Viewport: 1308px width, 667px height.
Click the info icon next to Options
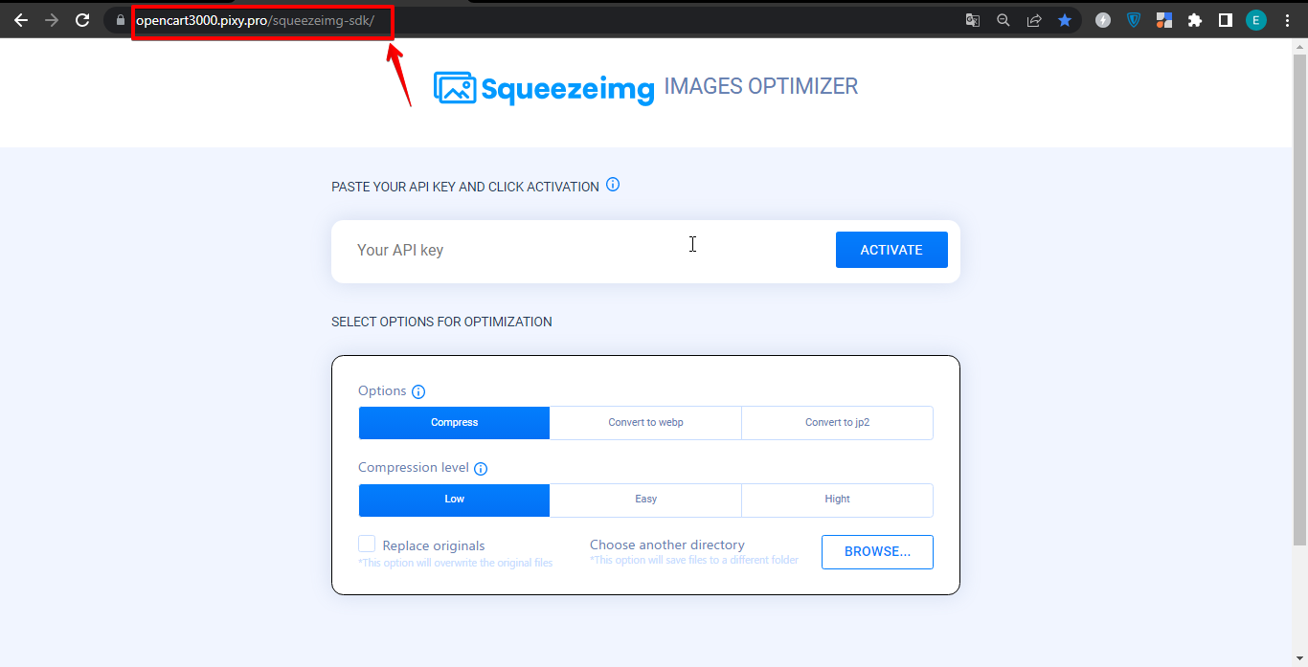pyautogui.click(x=418, y=391)
